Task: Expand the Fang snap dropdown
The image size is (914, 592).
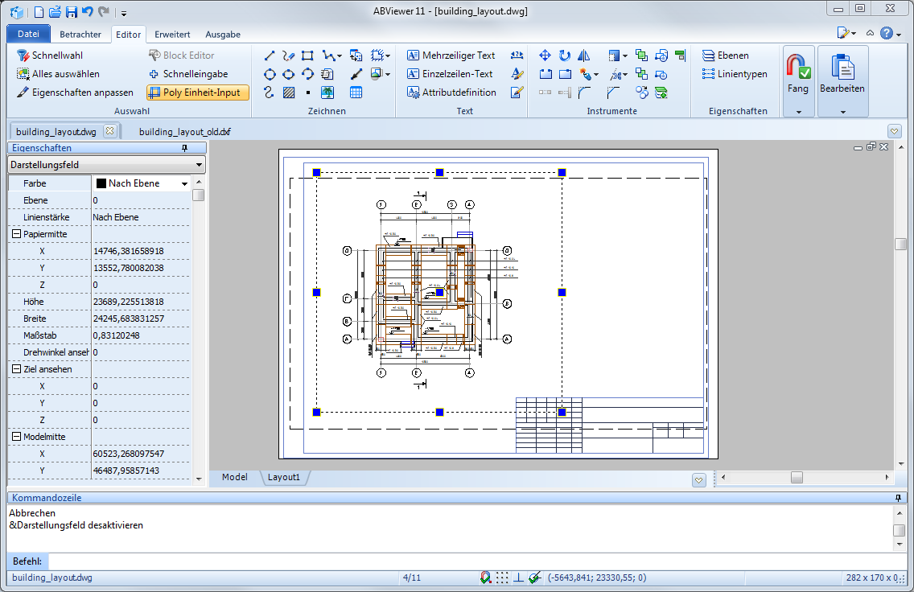Action: click(798, 112)
